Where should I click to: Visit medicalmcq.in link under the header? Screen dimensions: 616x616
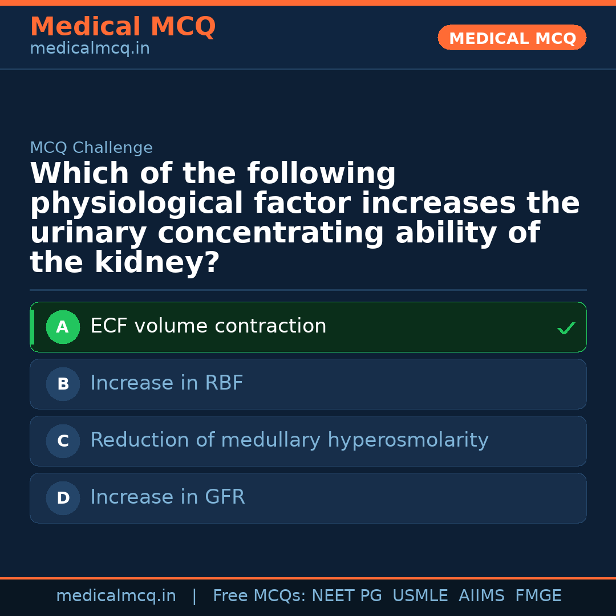(90, 49)
